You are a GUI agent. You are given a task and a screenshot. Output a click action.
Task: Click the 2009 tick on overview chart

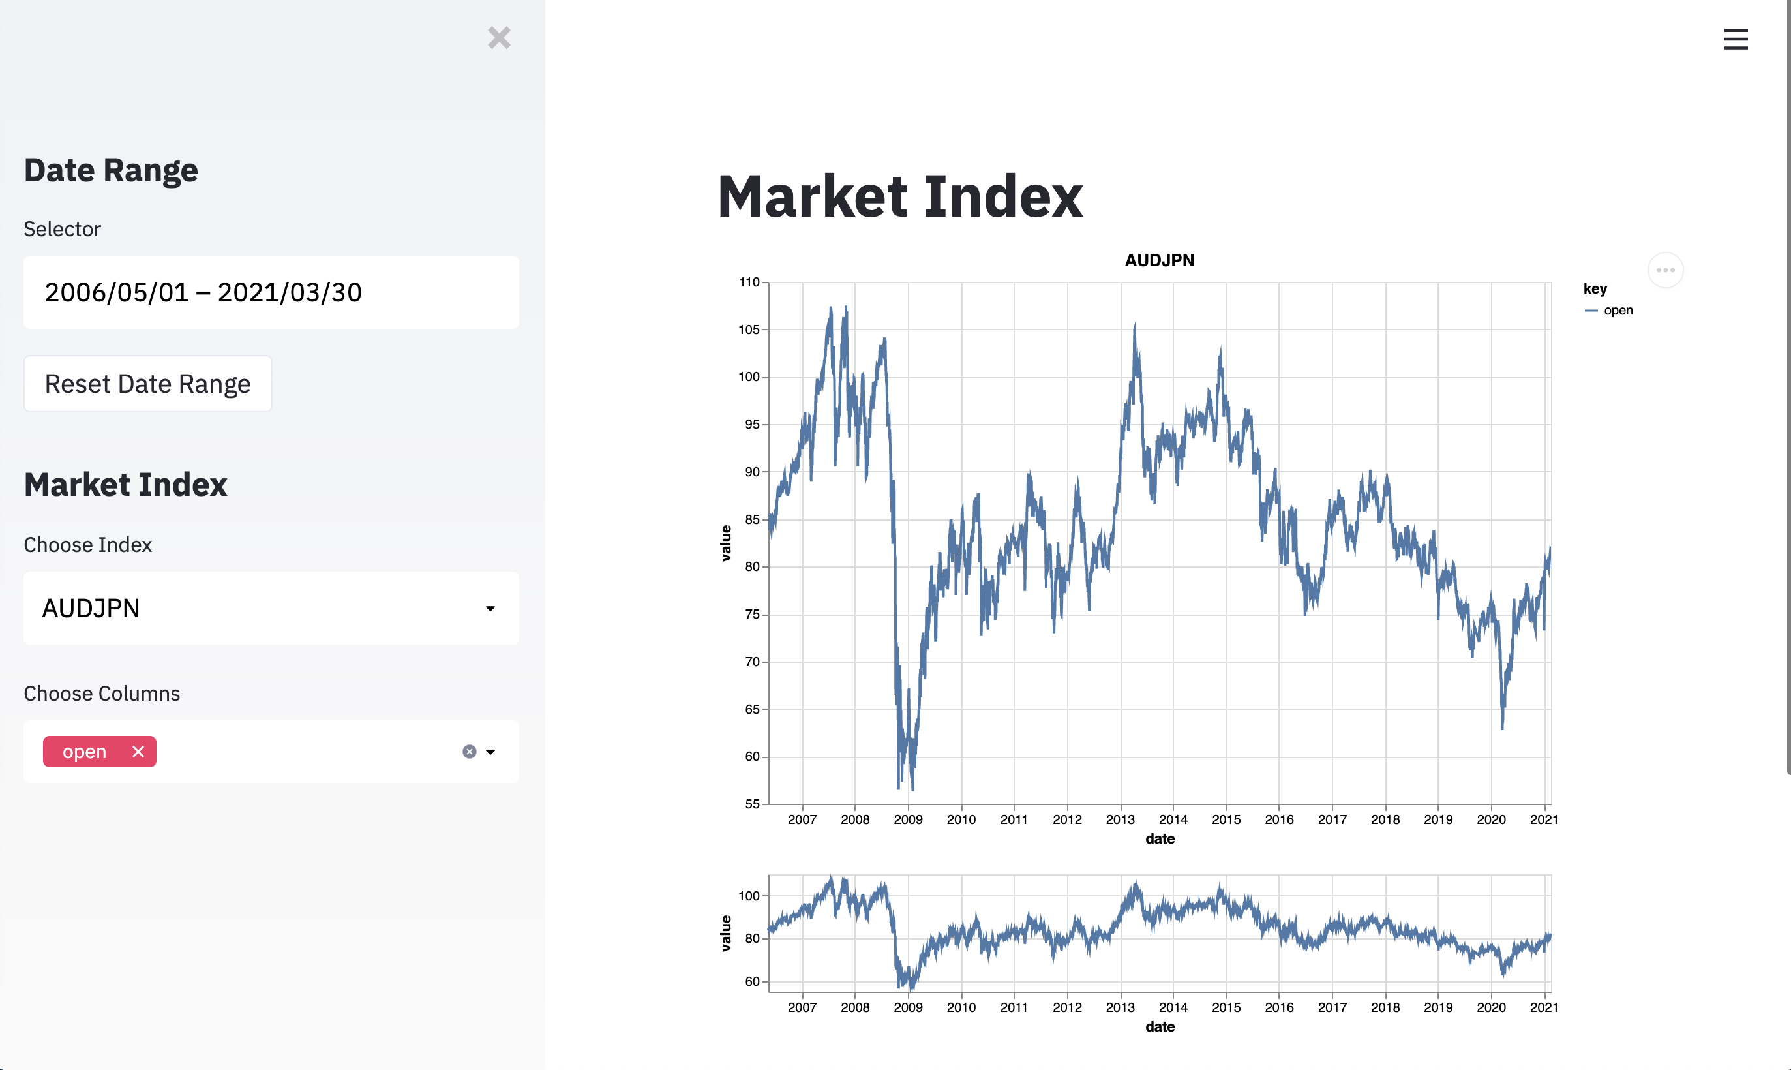(907, 1007)
